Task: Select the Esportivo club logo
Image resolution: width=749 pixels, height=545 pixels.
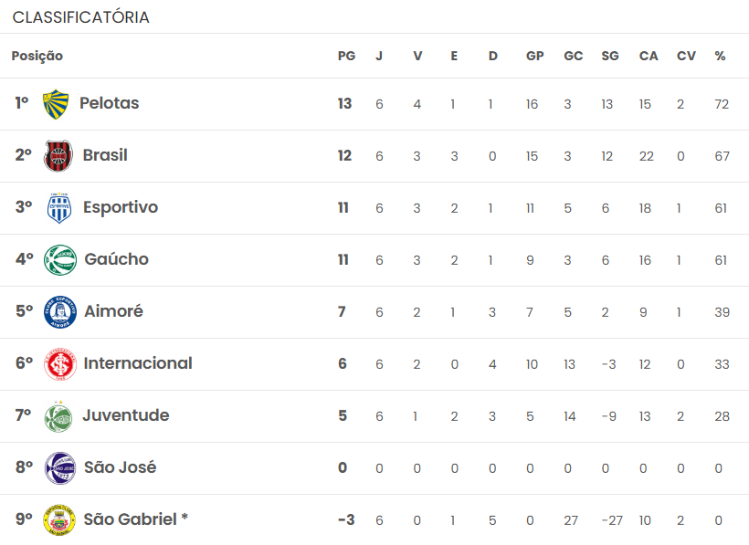Action: (58, 208)
